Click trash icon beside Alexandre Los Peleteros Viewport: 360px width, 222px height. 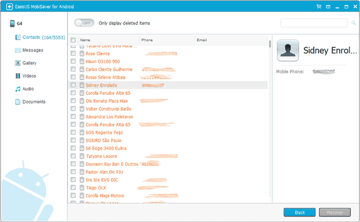(82, 117)
